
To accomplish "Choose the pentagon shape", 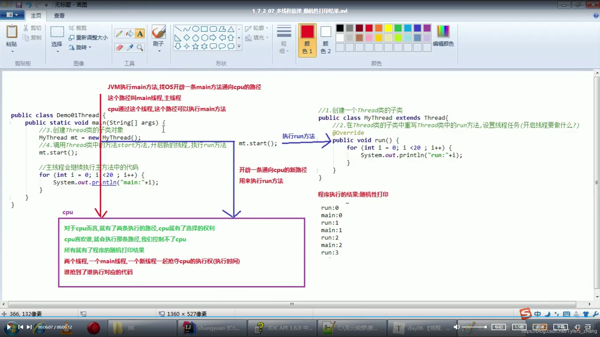I will click(x=196, y=38).
